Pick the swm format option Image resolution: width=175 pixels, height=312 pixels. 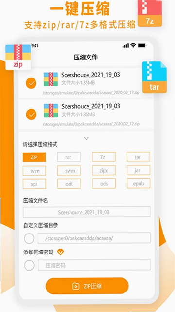pyautogui.click(x=69, y=170)
